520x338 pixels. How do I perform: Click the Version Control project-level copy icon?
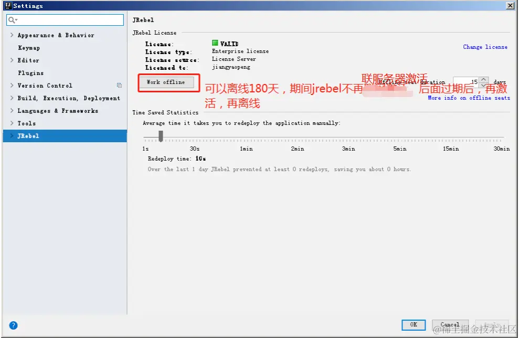coord(120,86)
